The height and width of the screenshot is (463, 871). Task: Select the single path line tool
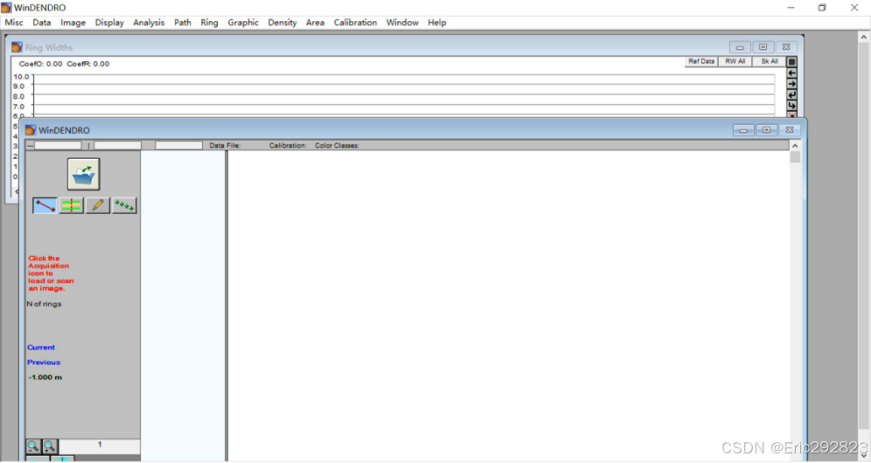[45, 205]
